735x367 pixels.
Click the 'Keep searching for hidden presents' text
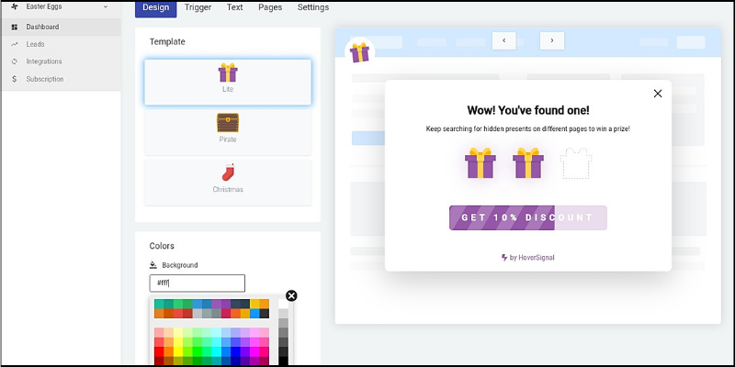[x=528, y=128]
